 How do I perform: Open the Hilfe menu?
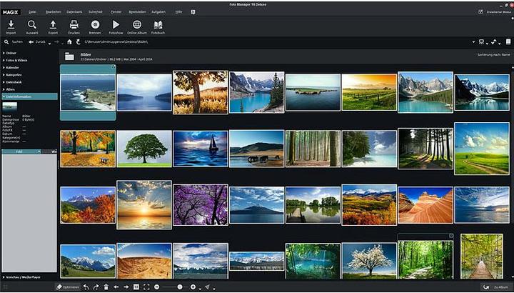(178, 12)
